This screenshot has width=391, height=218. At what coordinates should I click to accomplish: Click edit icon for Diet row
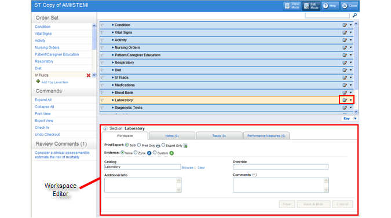click(345, 70)
